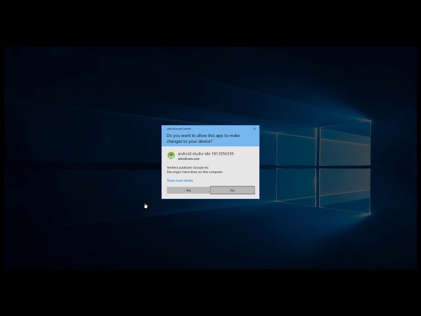Click the Verified publisher: Google Inc text
This screenshot has width=421, height=316.
[x=187, y=167]
